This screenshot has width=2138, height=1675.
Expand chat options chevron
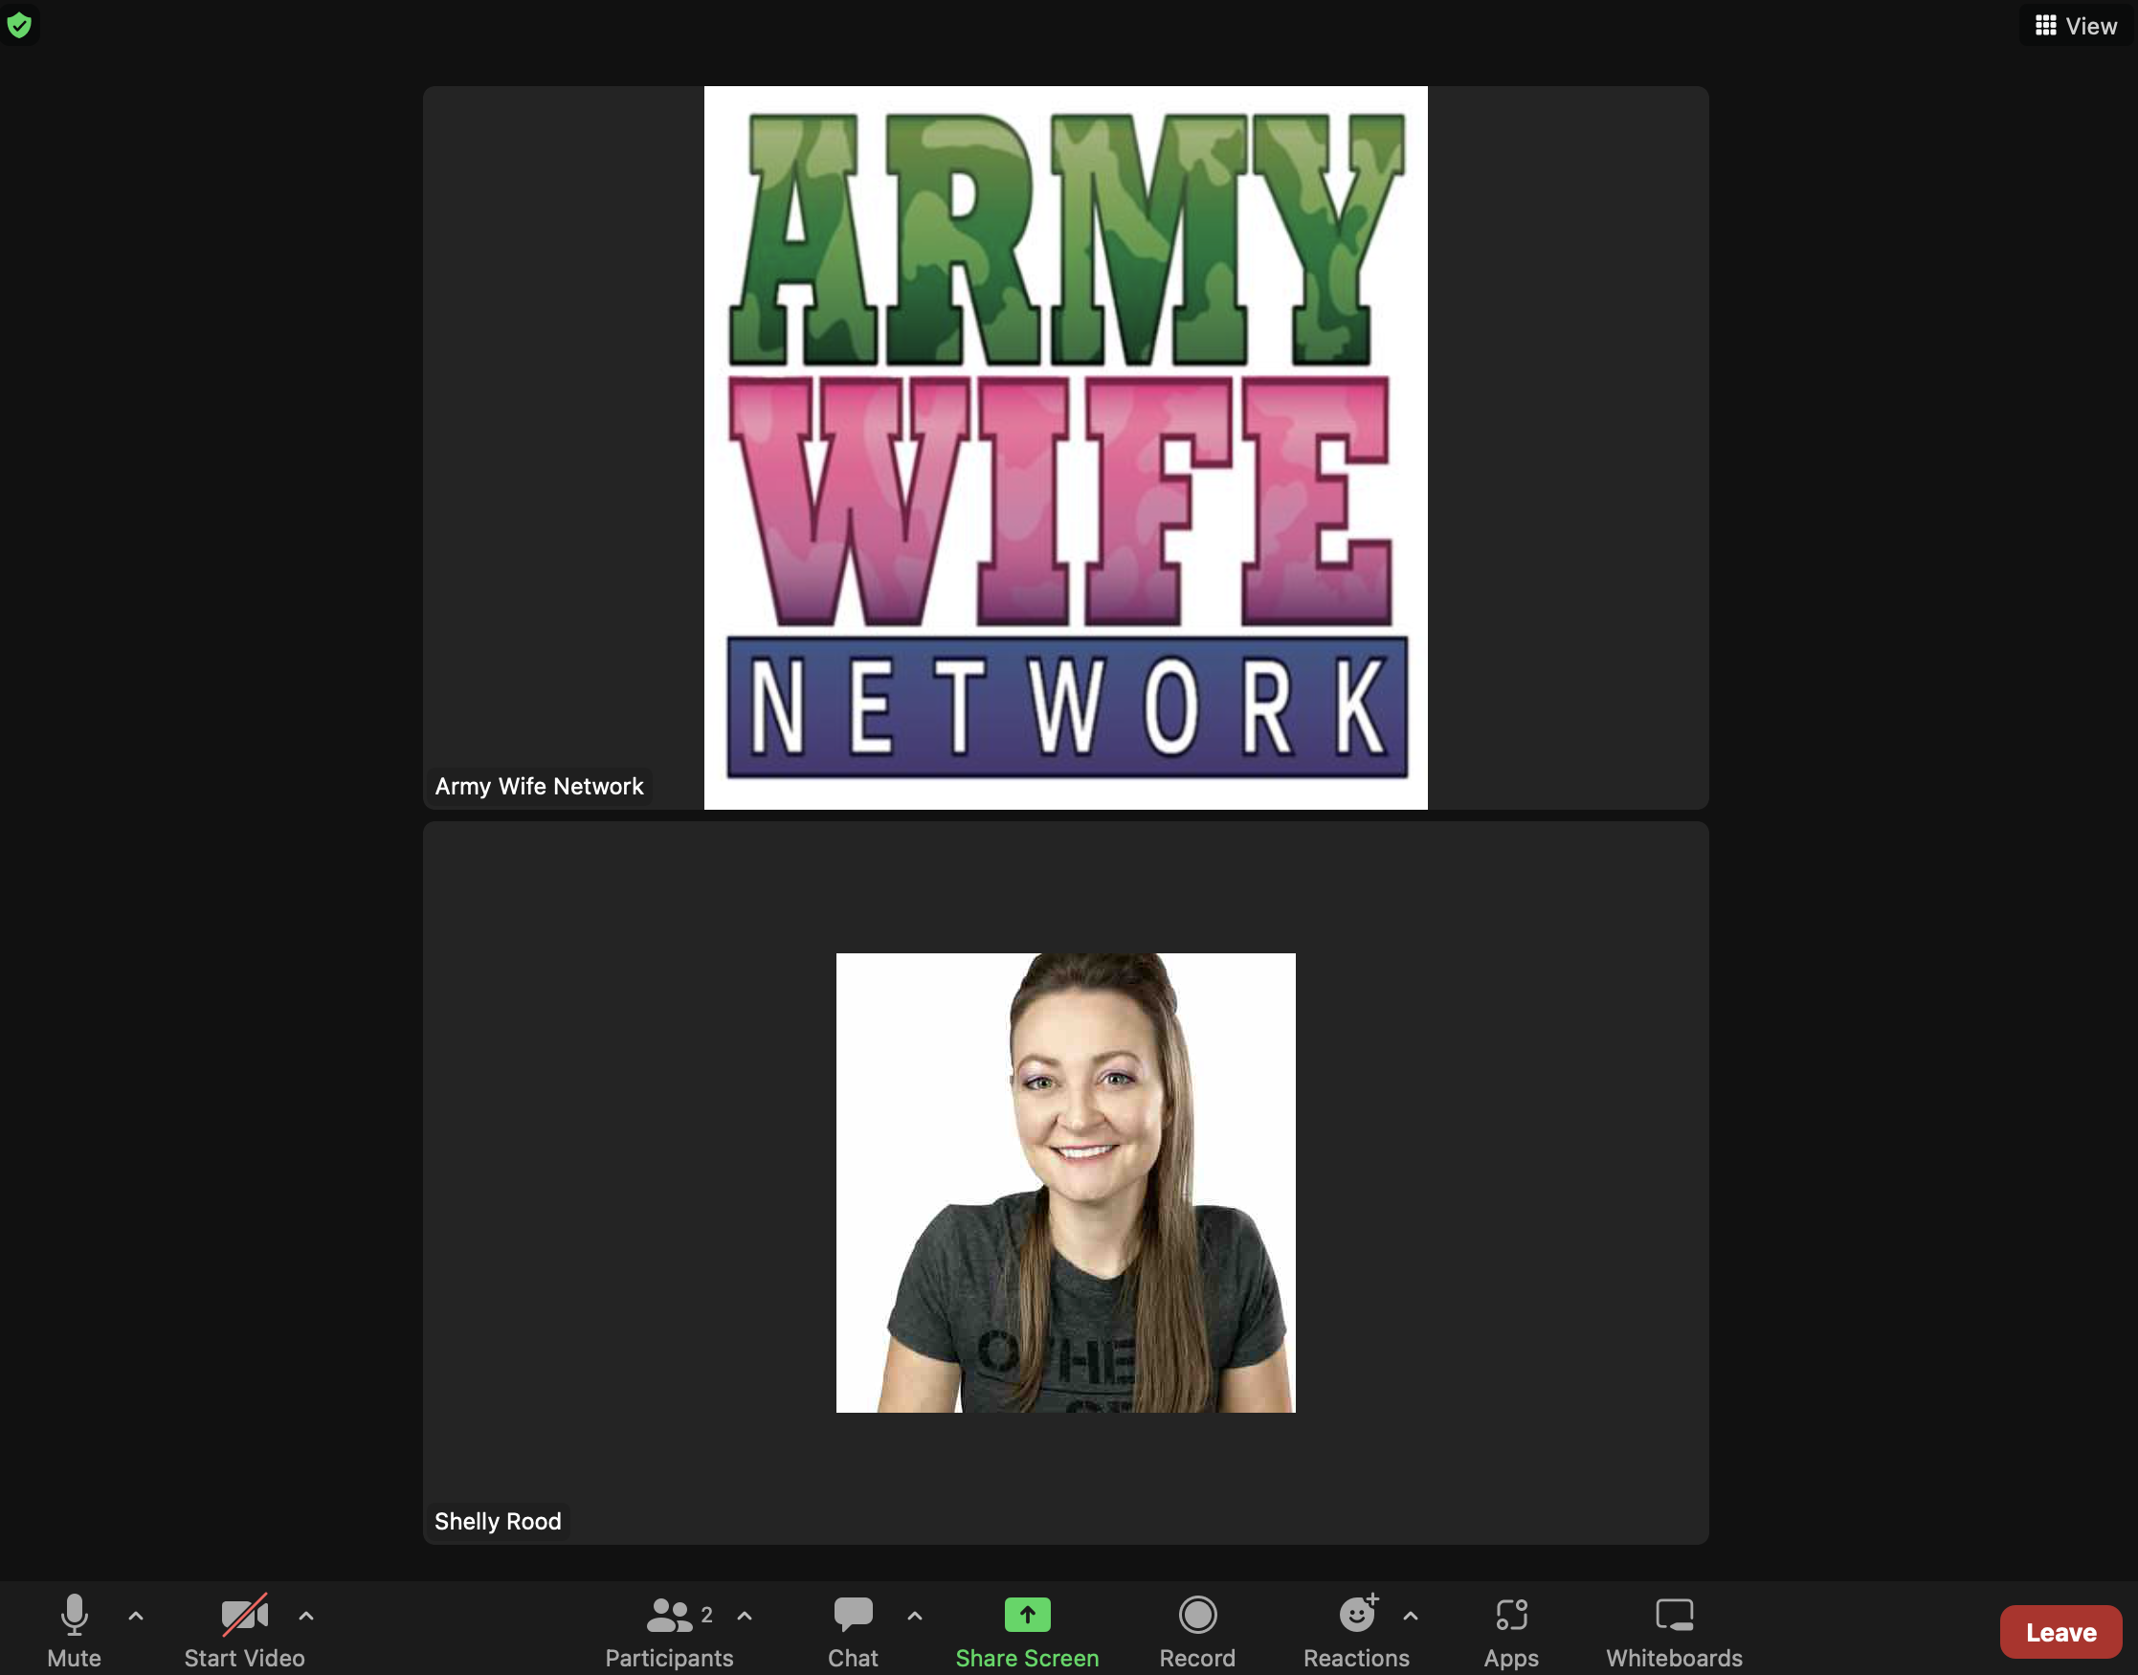915,1616
